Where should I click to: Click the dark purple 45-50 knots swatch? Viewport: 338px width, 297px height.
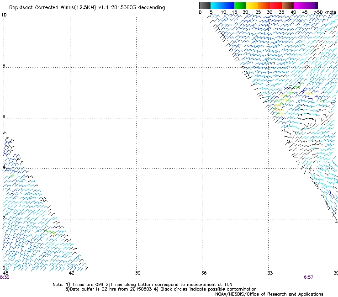coord(312,5)
